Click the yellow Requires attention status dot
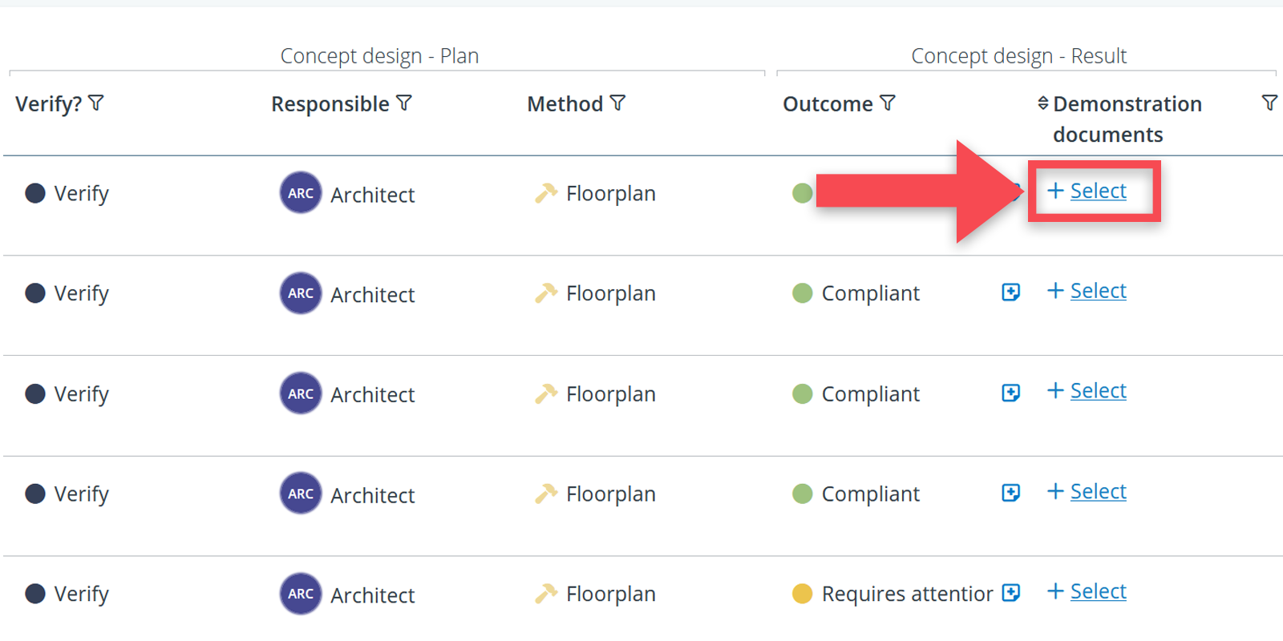Viewport: 1283px width, 641px height. coord(802,594)
